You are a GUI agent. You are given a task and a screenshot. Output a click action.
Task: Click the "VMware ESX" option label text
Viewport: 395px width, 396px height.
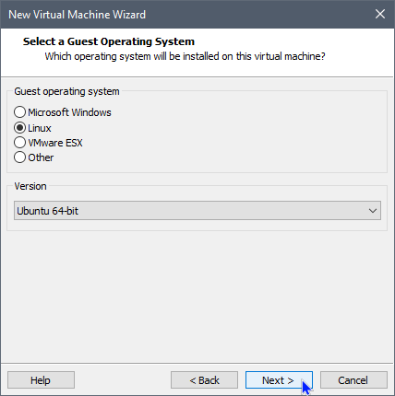(55, 143)
